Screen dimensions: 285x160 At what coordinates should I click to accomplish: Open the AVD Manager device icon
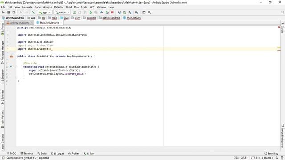pyautogui.click(x=125, y=12)
